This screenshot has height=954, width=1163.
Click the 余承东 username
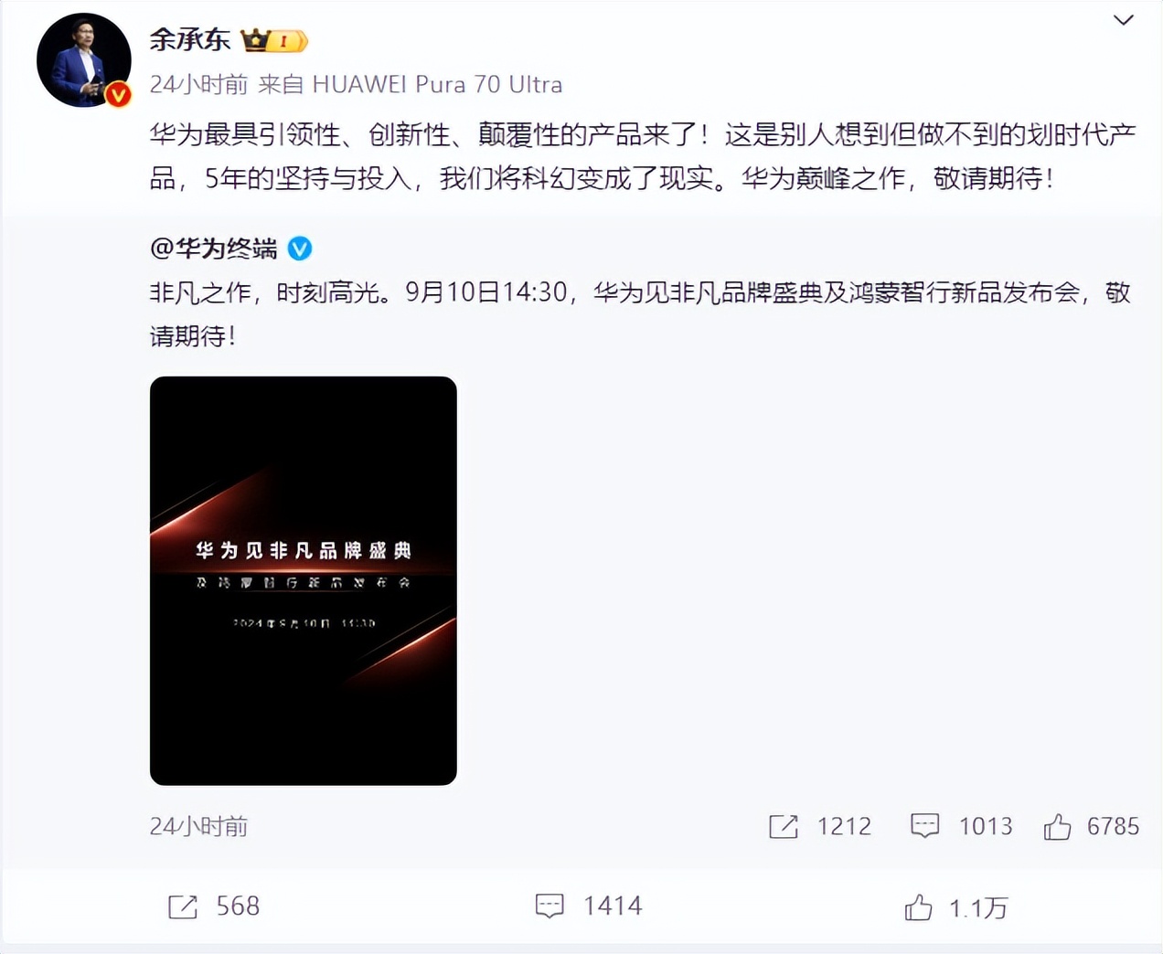point(190,39)
